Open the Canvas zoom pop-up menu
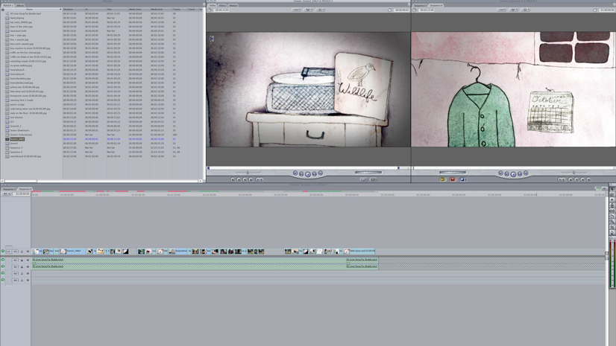 click(501, 10)
